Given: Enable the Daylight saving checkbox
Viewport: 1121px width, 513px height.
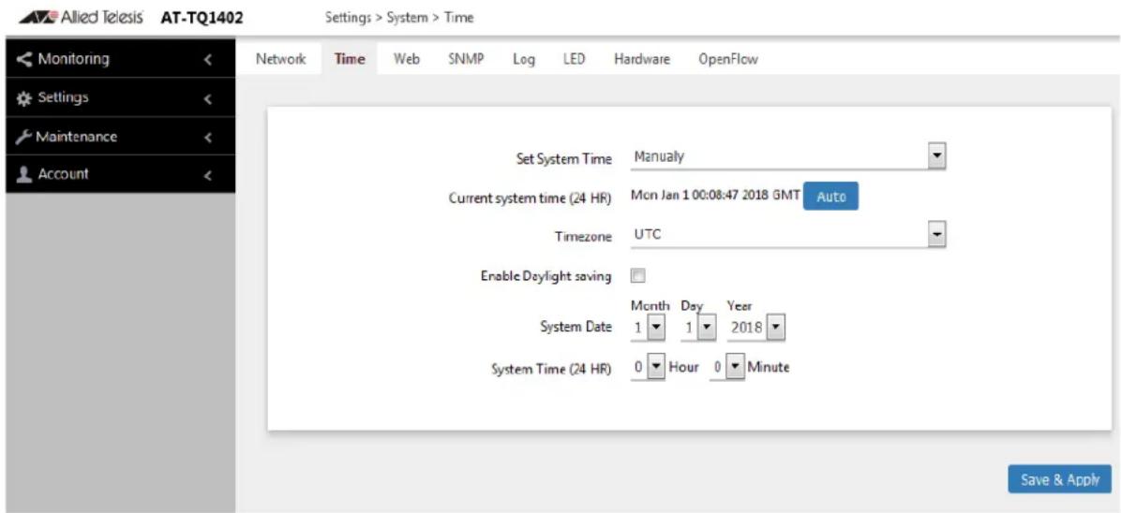Looking at the screenshot, I should click(638, 276).
